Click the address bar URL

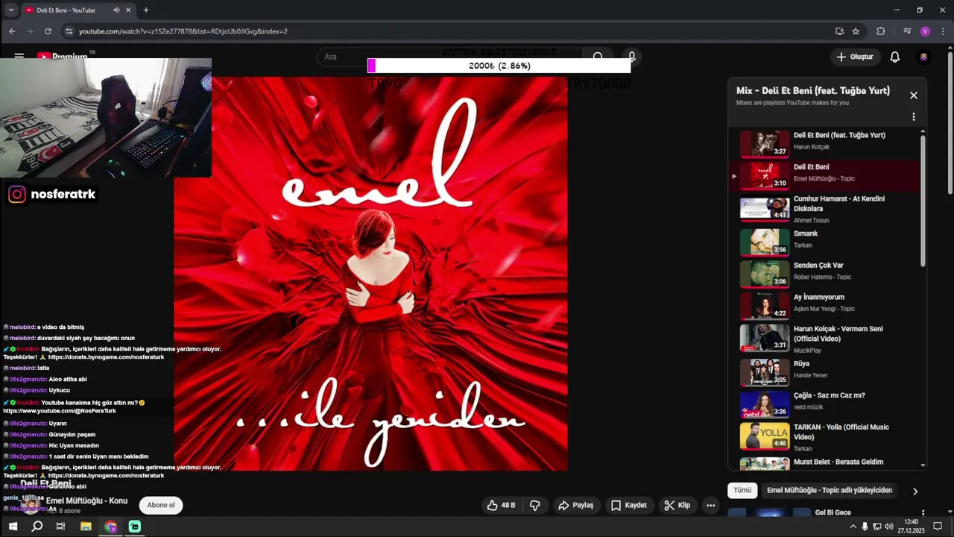[183, 31]
